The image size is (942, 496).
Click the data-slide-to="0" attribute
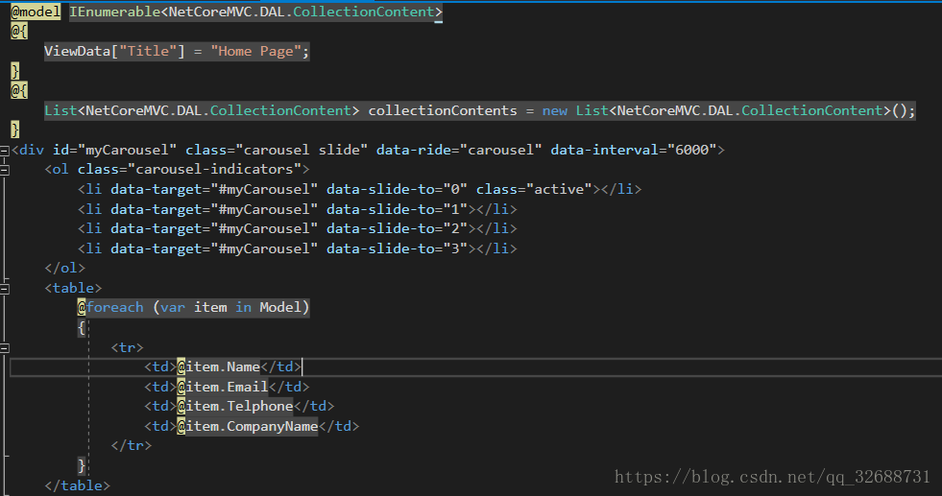tap(398, 189)
